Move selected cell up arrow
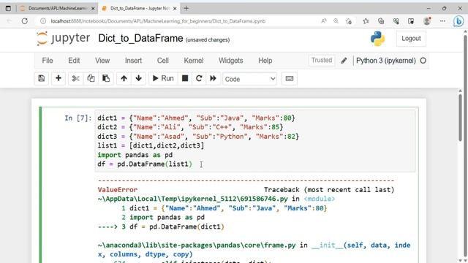This screenshot has height=263, width=468. tap(124, 78)
